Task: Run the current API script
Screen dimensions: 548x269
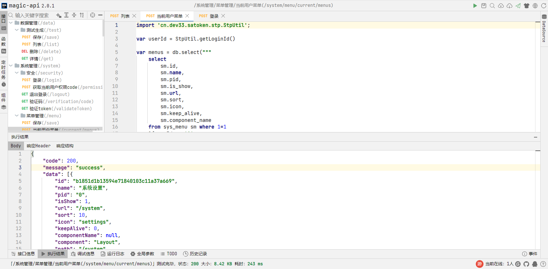Action: [475, 6]
